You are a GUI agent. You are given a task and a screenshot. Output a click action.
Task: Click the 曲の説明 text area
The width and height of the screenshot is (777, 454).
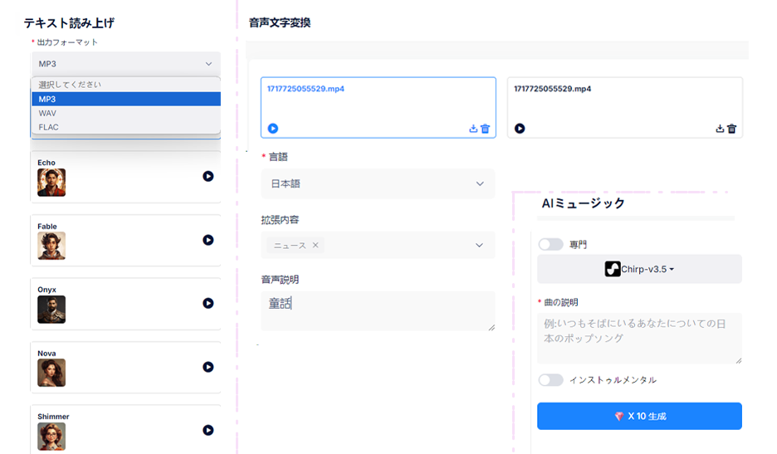[x=639, y=338]
